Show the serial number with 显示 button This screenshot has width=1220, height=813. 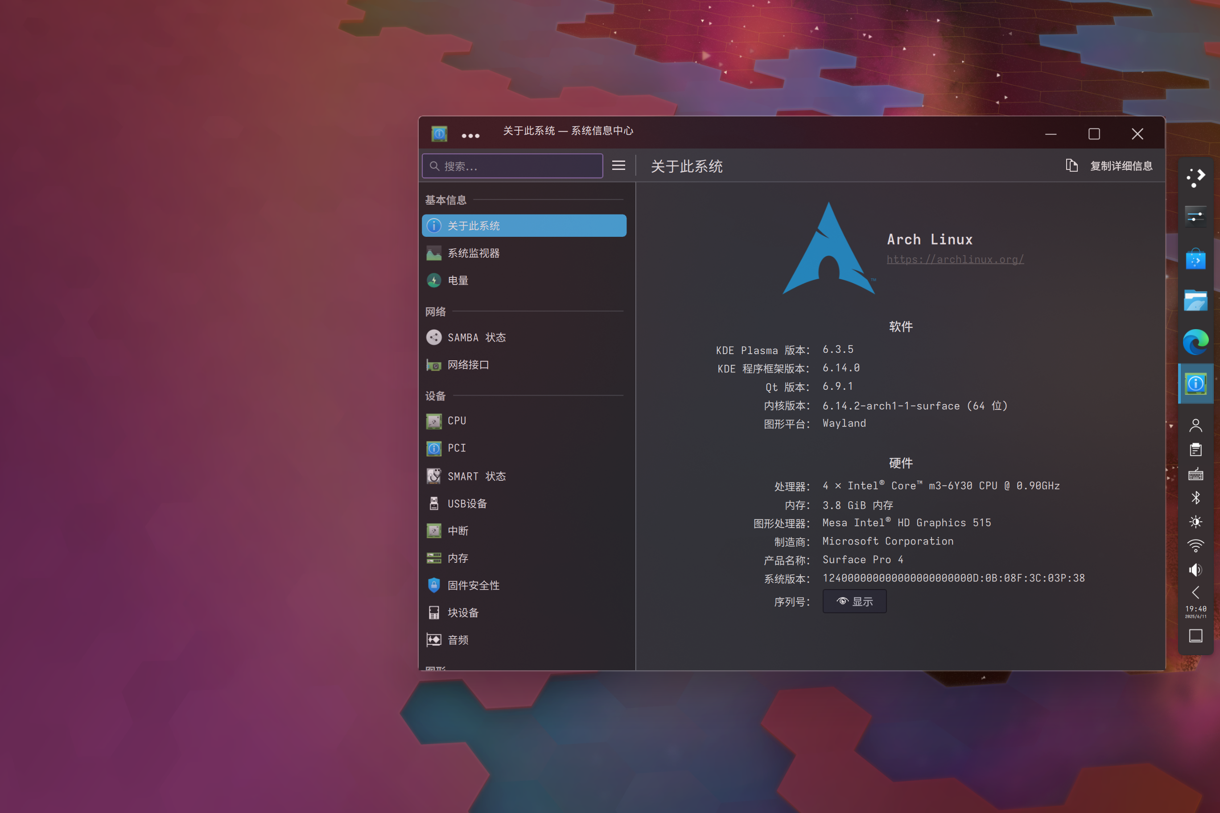(854, 602)
